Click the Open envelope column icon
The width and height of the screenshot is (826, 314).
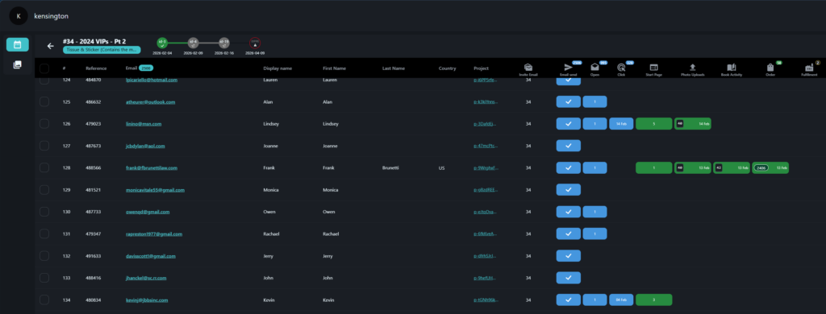coord(594,68)
